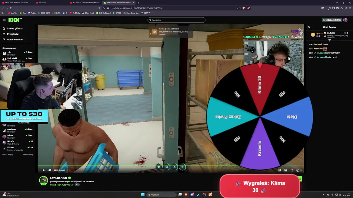
Task: Open Brave from the taskbar
Action: [186, 195]
